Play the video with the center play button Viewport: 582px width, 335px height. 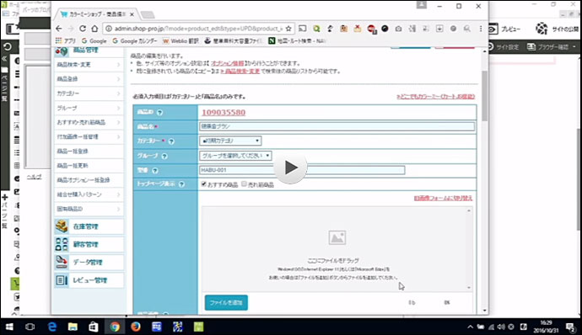(291, 167)
